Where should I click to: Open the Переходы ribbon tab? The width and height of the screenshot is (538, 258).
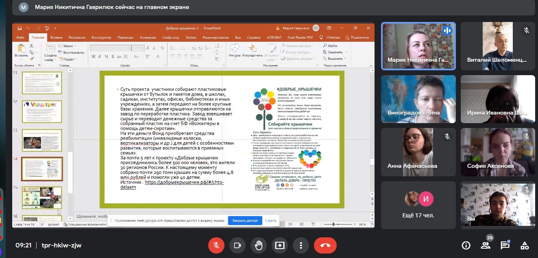click(125, 37)
